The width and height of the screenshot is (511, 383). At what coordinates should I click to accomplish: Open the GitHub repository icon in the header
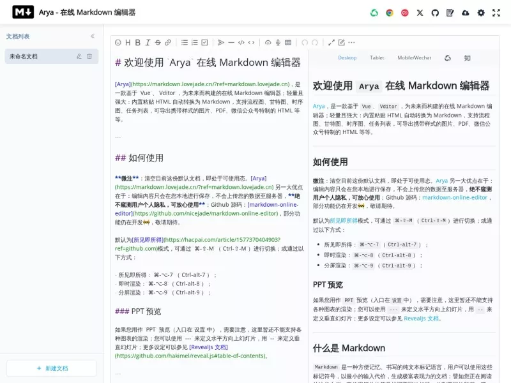coord(435,13)
